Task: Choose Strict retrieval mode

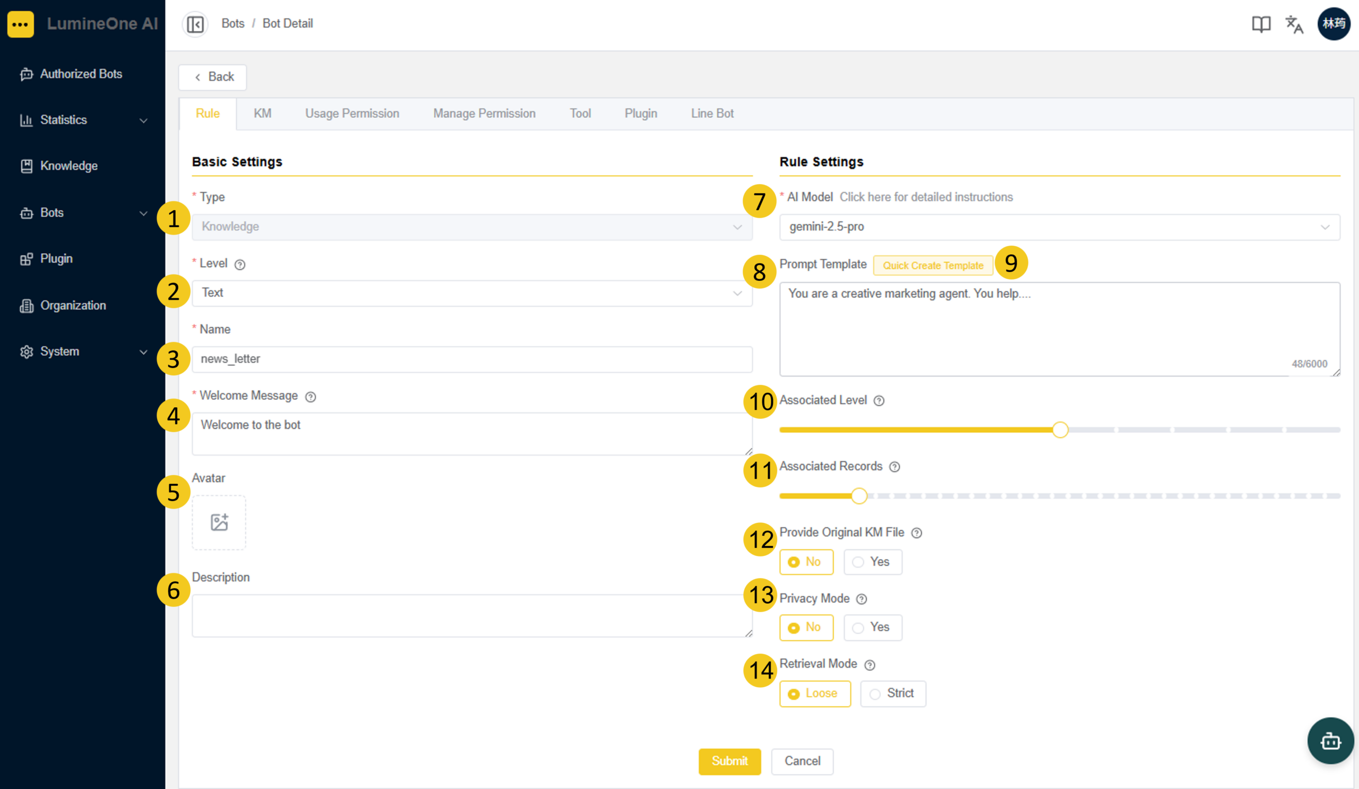Action: (893, 693)
